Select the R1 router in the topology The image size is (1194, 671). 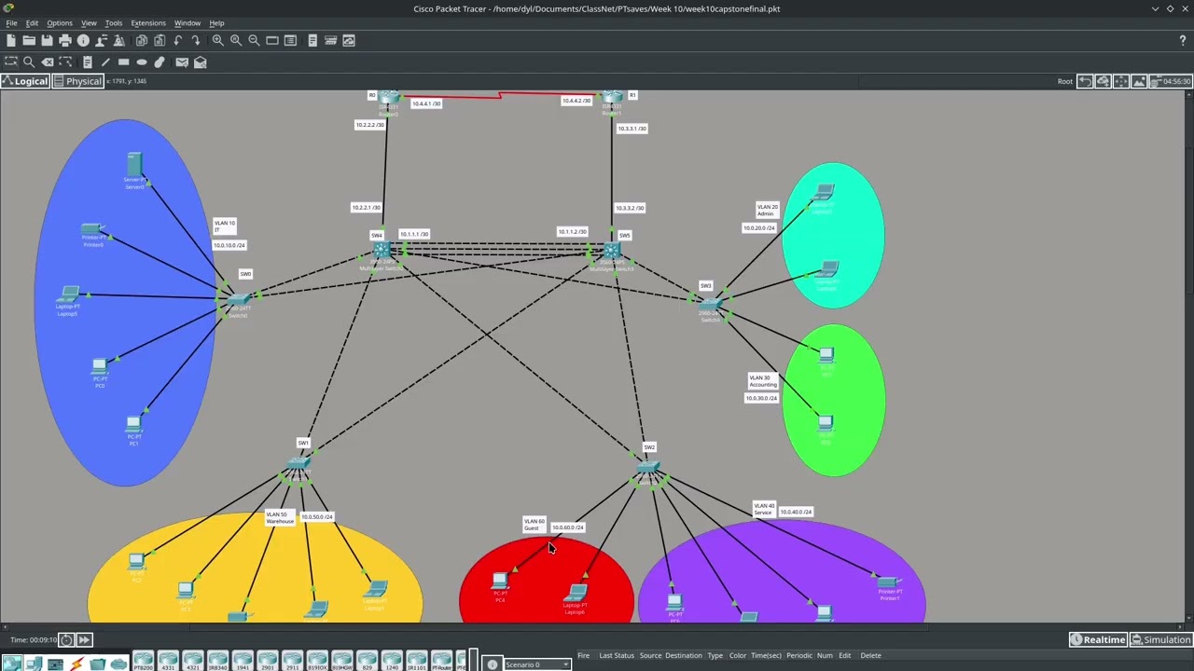coord(612,97)
